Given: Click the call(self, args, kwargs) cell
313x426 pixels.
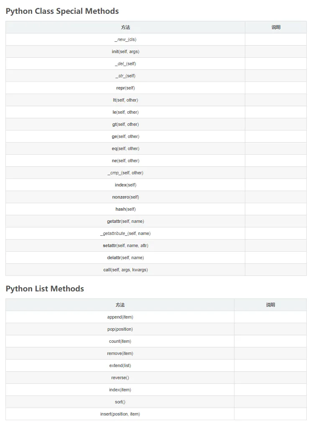Looking at the screenshot, I should (125, 270).
